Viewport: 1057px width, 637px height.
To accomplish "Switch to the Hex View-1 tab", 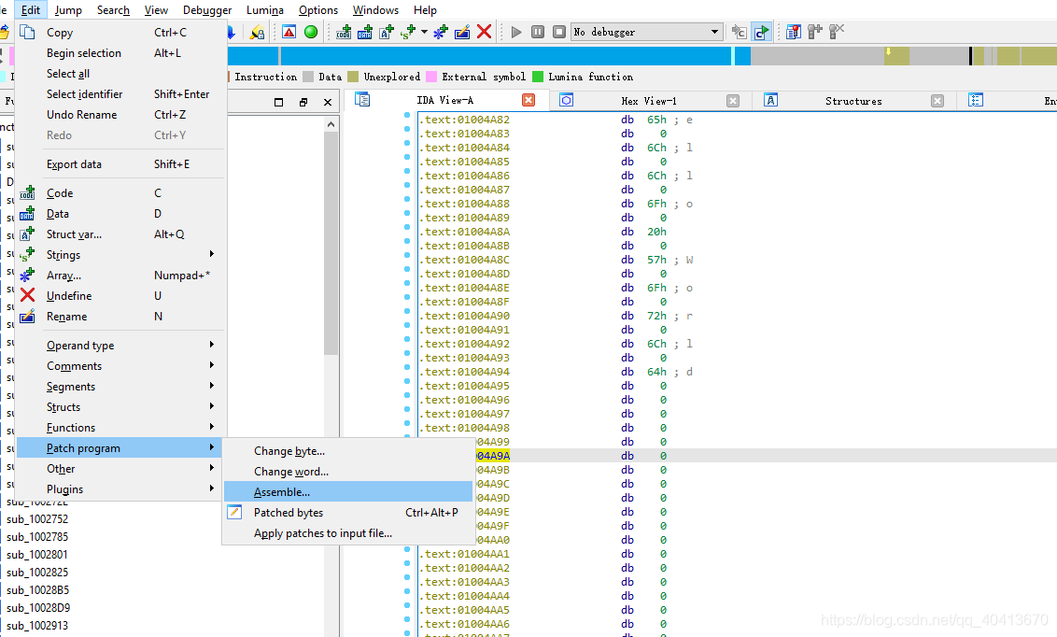I will click(x=649, y=101).
